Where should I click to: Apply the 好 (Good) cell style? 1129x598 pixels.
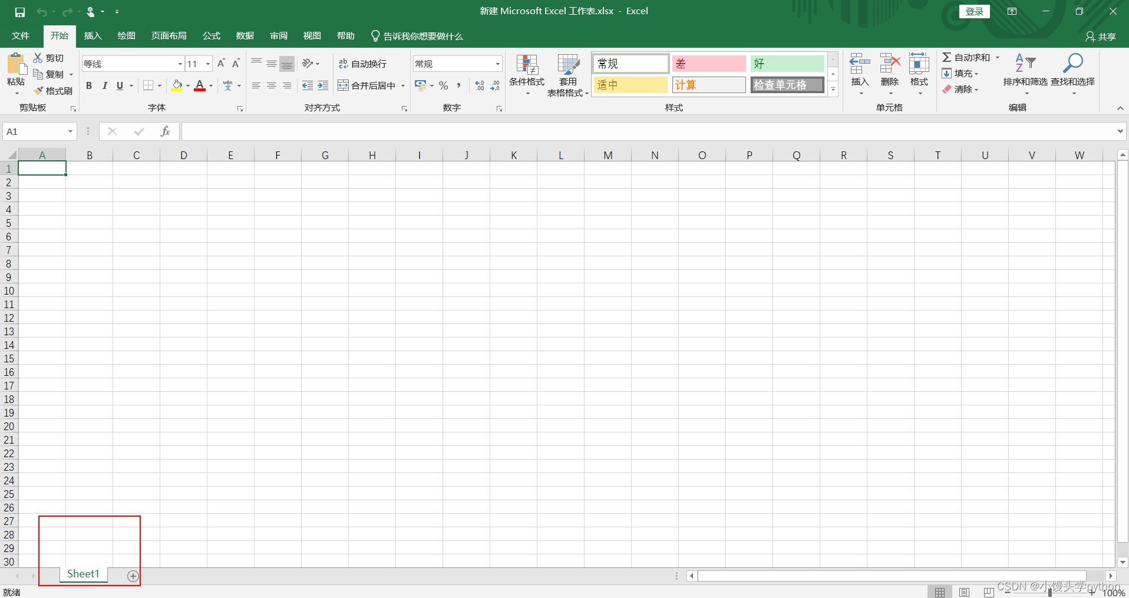(x=787, y=64)
